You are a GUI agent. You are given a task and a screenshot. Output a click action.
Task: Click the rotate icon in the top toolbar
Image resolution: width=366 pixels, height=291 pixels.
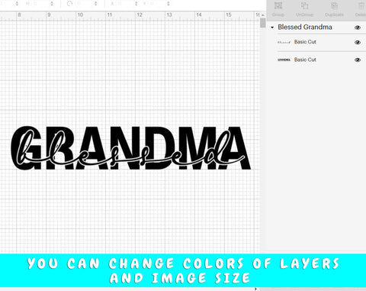click(69, 4)
